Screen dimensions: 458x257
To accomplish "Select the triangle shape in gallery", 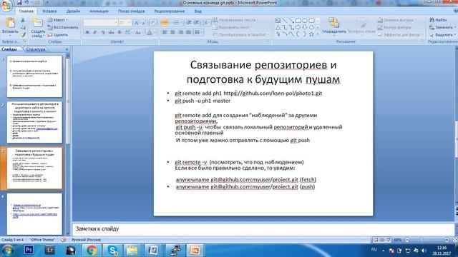I will (278, 27).
